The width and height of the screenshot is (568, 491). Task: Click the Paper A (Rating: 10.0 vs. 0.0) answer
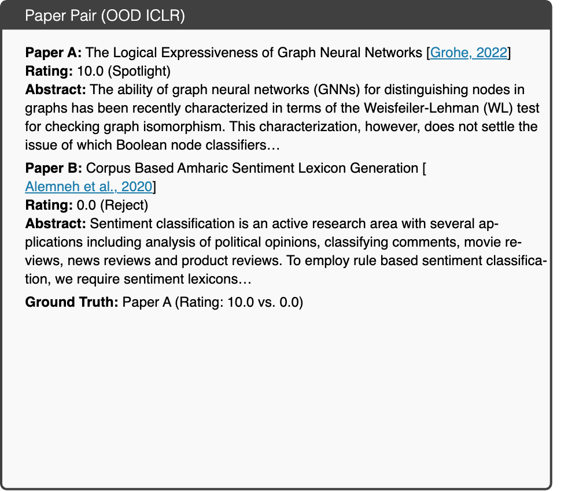coord(213,302)
